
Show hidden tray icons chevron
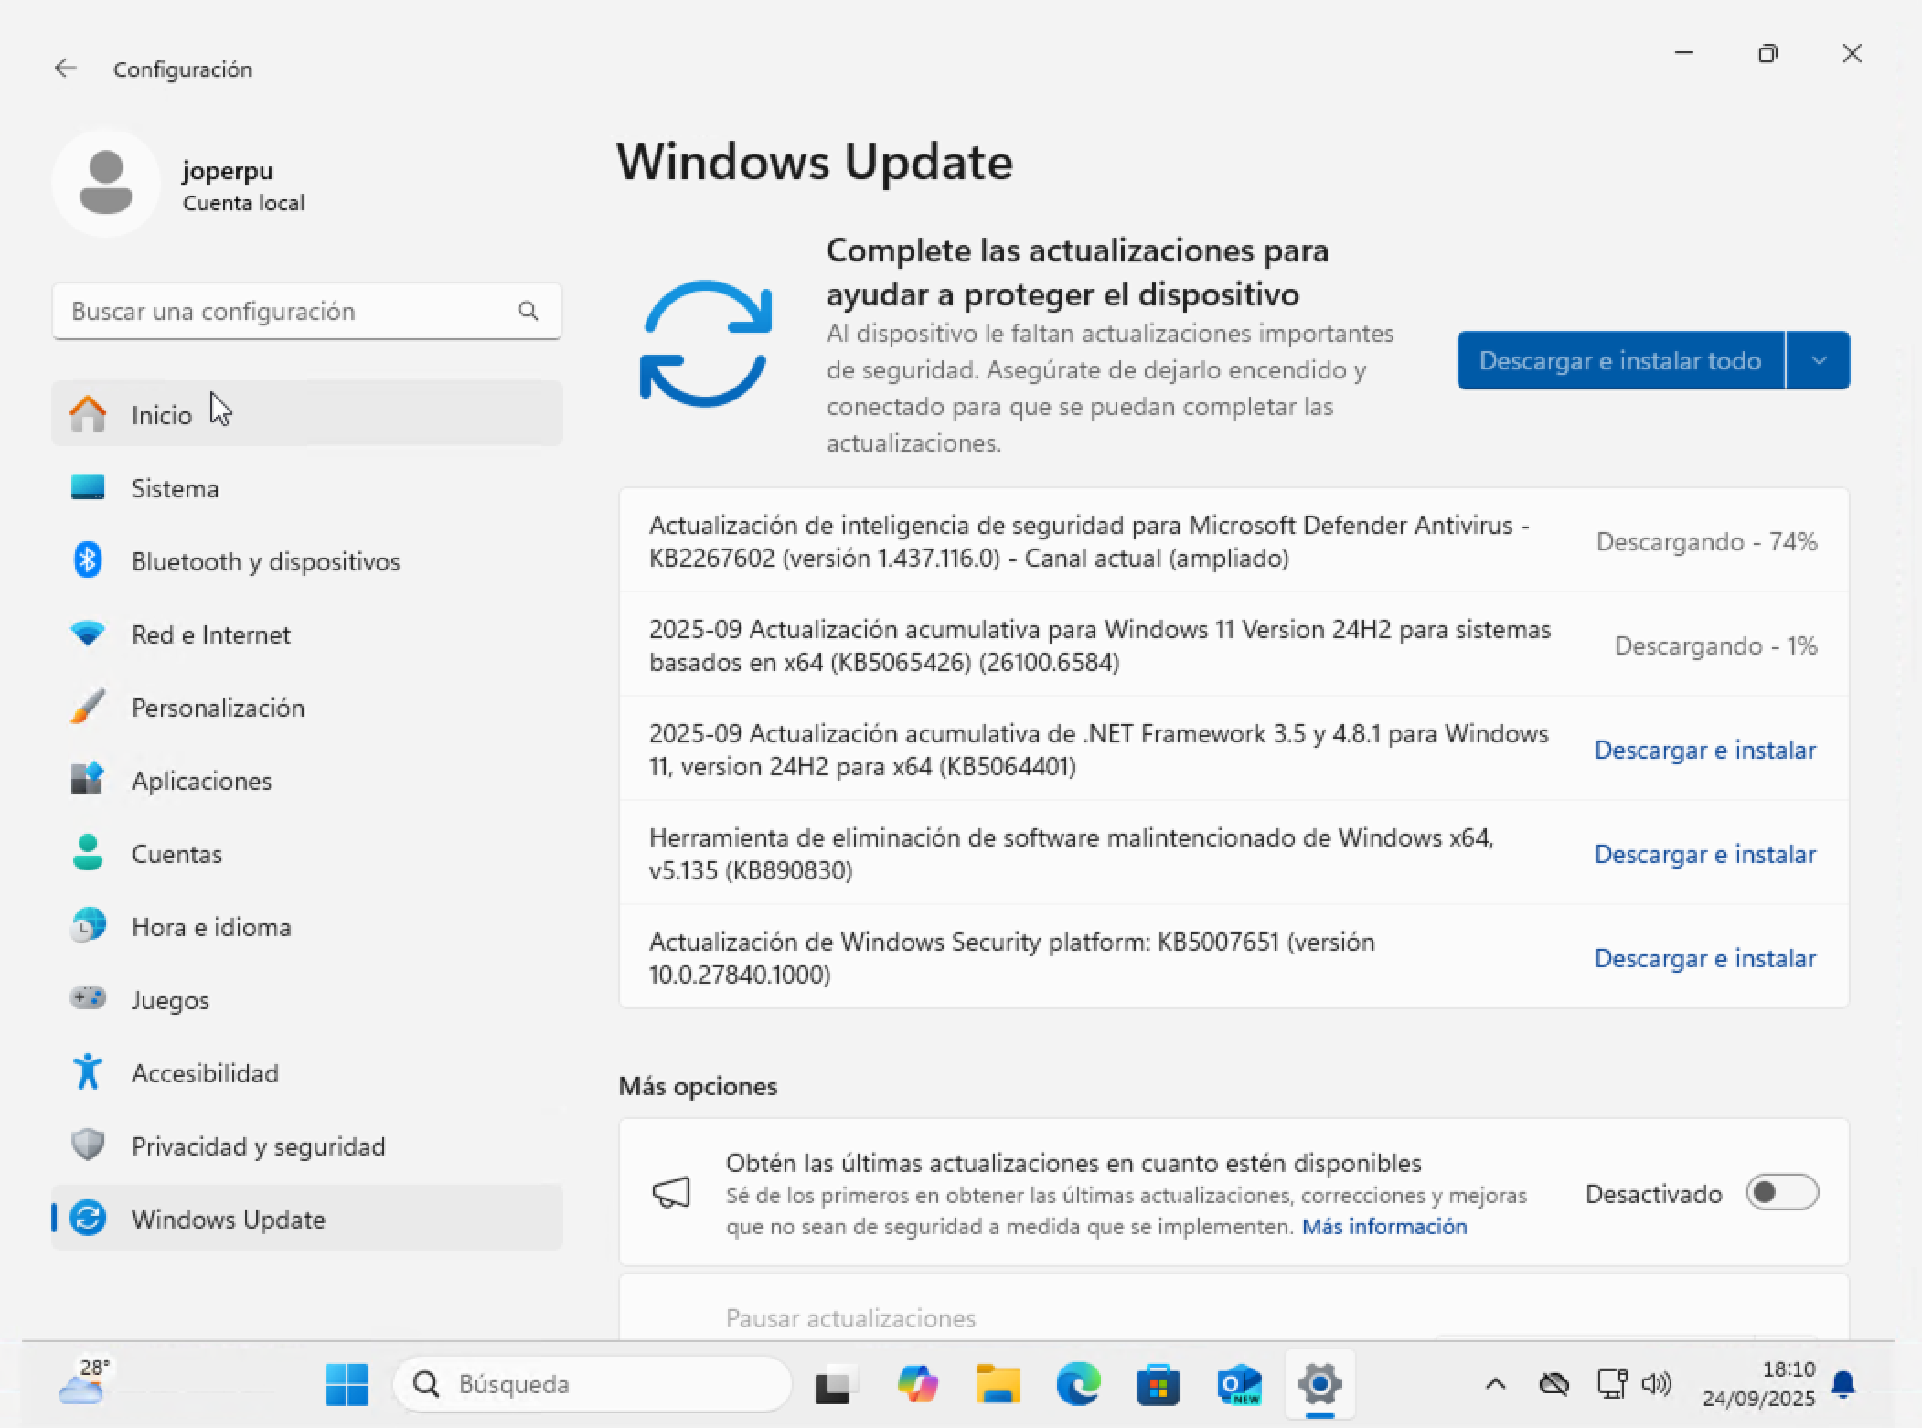1496,1384
